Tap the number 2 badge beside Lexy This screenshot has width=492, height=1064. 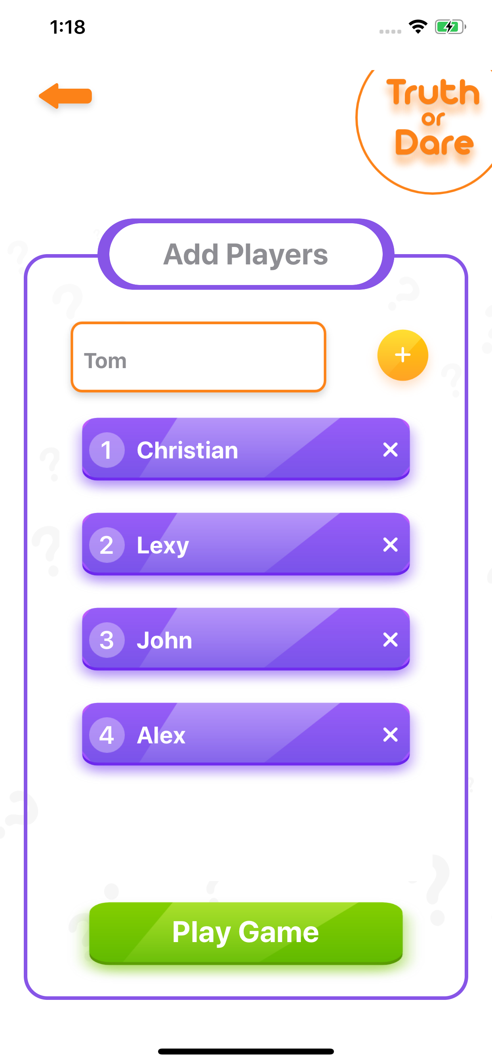(x=107, y=545)
